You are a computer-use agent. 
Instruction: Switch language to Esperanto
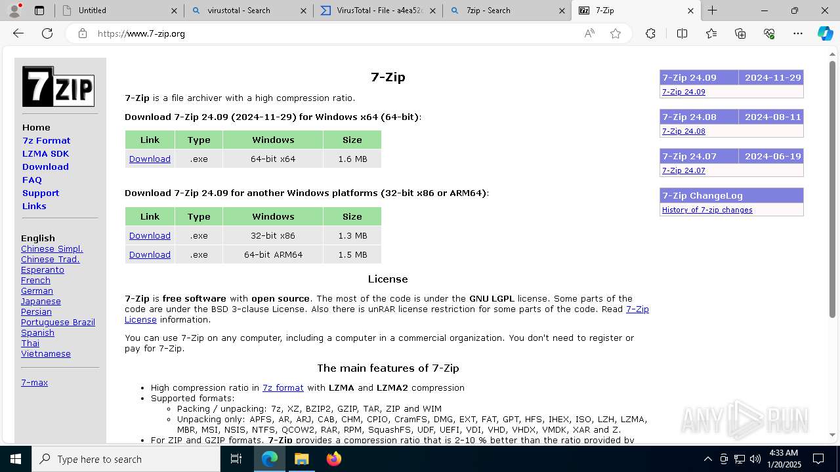43,269
